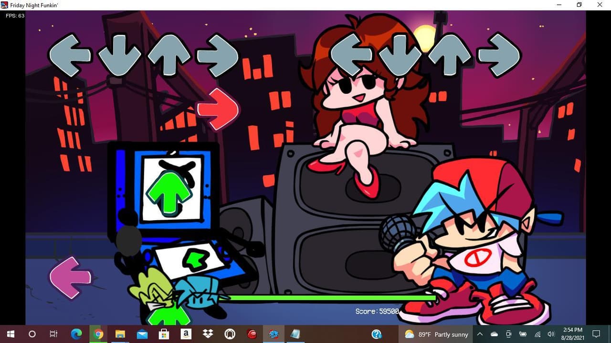
Task: Click the opponent's gray left arrow receptor
Action: (x=70, y=55)
